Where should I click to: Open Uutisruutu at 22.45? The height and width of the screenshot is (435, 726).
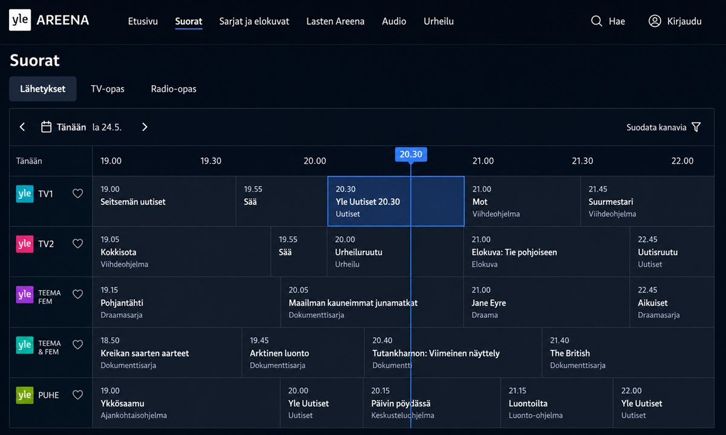tap(672, 252)
